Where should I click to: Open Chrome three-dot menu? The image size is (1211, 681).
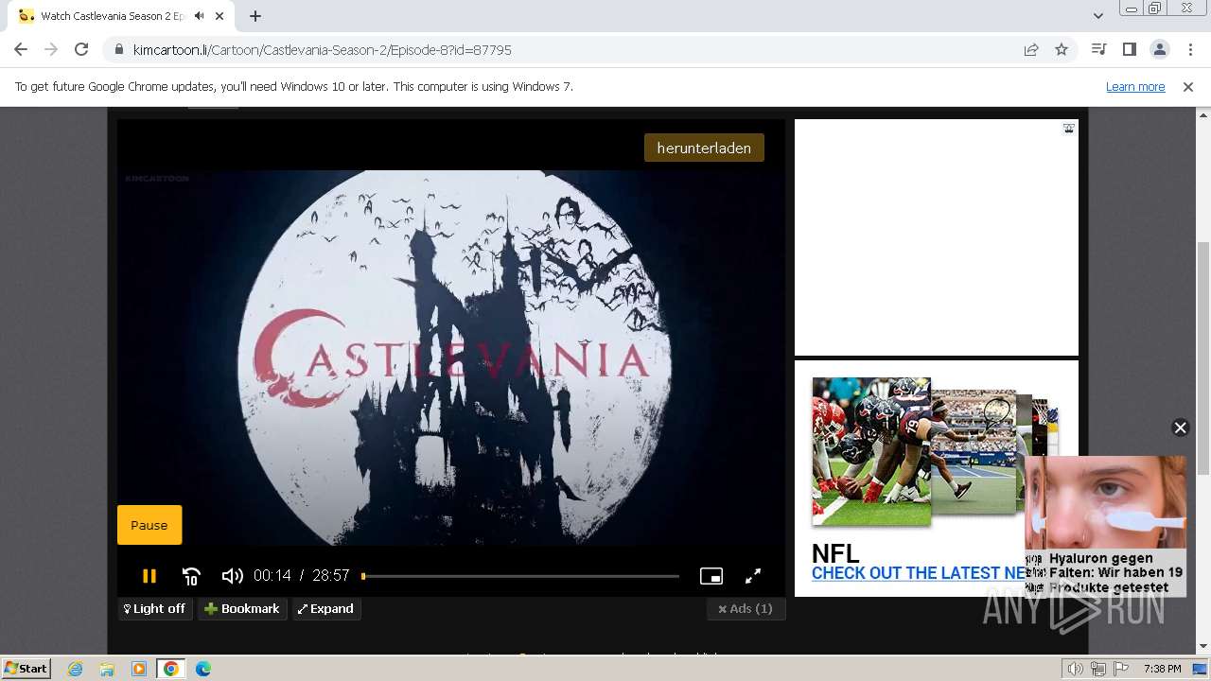coord(1190,49)
